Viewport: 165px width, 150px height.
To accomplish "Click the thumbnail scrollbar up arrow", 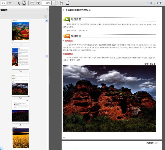I will [x=47, y=21].
